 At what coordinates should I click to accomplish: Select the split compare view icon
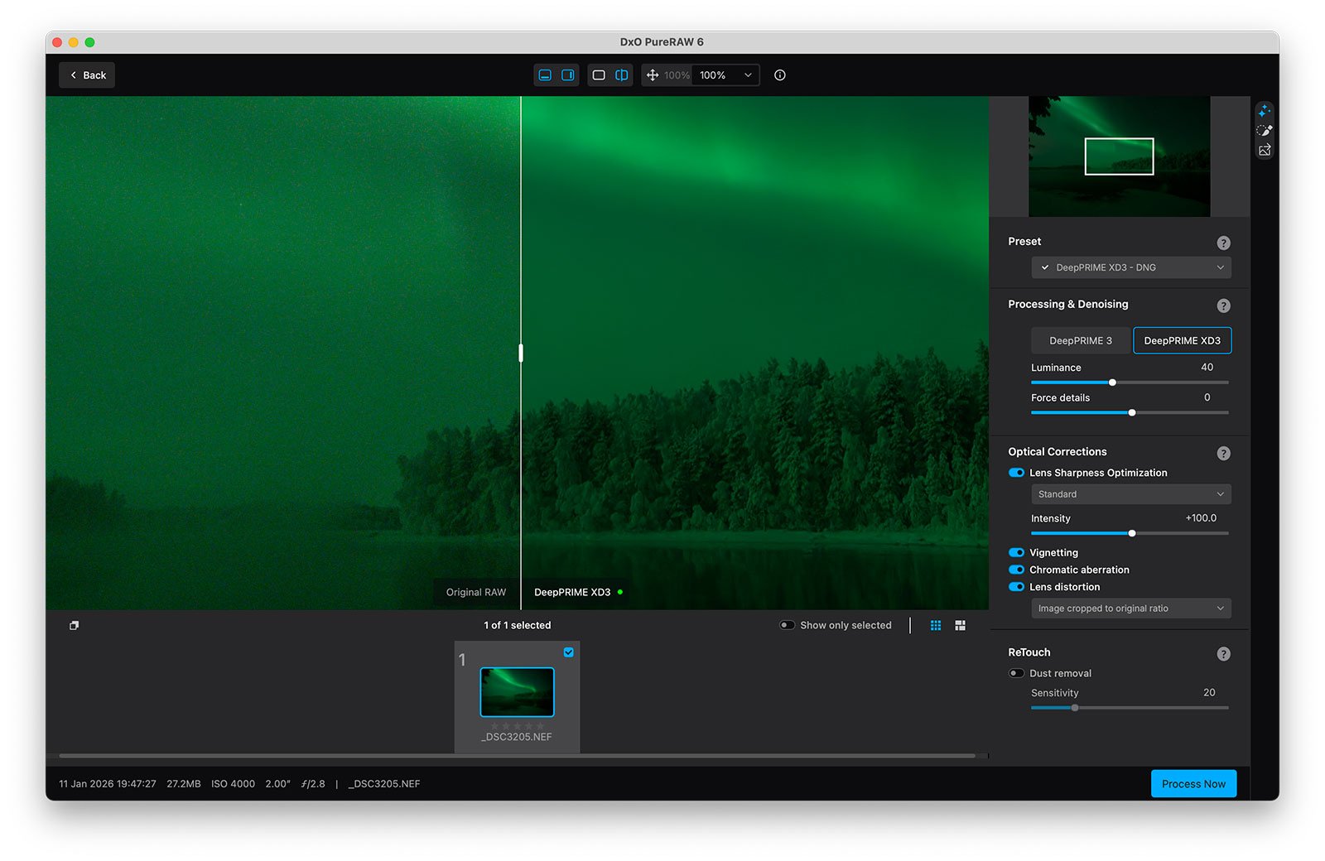click(621, 75)
